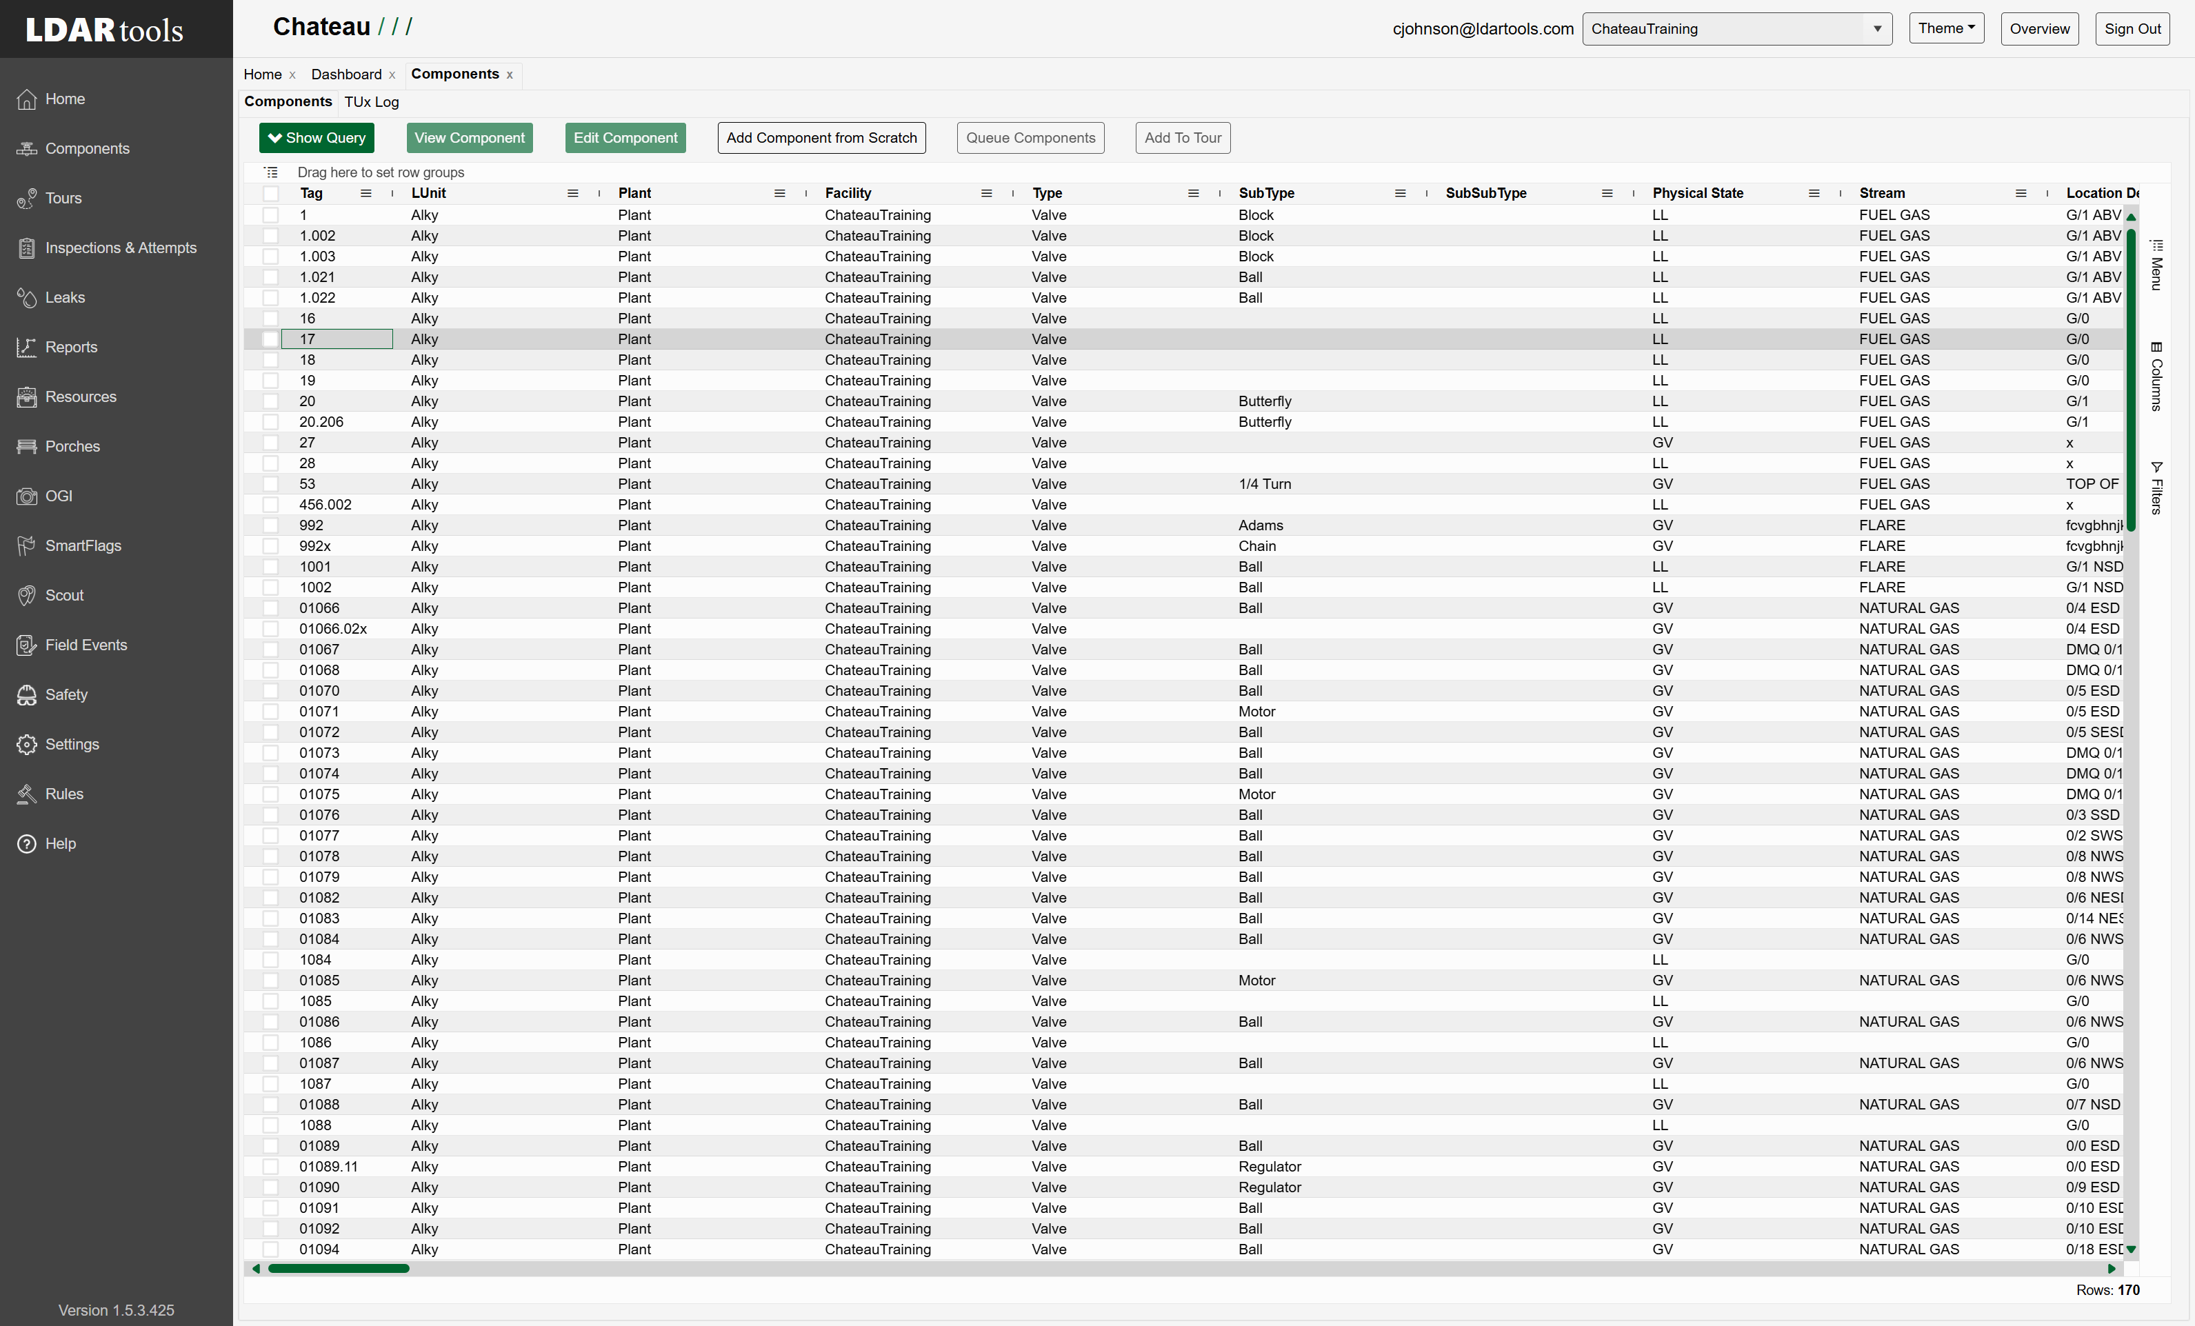
Task: Open Inspections & Attempts clipboard icon
Action: 27,248
